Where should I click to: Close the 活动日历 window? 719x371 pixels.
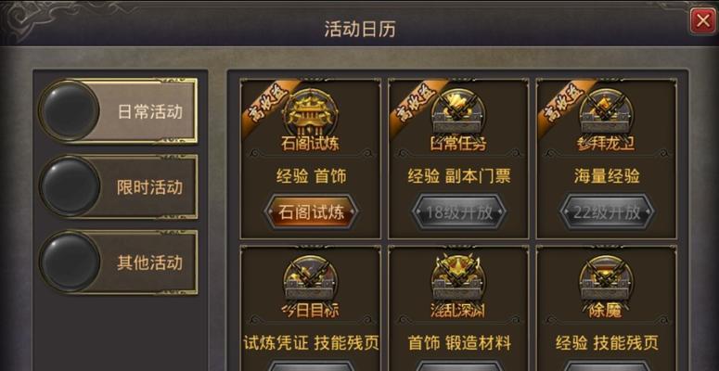[x=702, y=21]
